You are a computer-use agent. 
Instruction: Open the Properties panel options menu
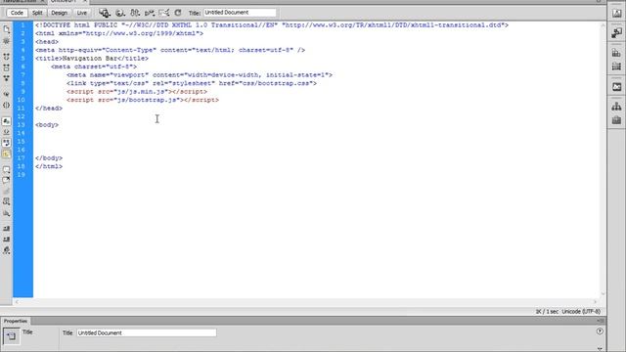click(600, 321)
